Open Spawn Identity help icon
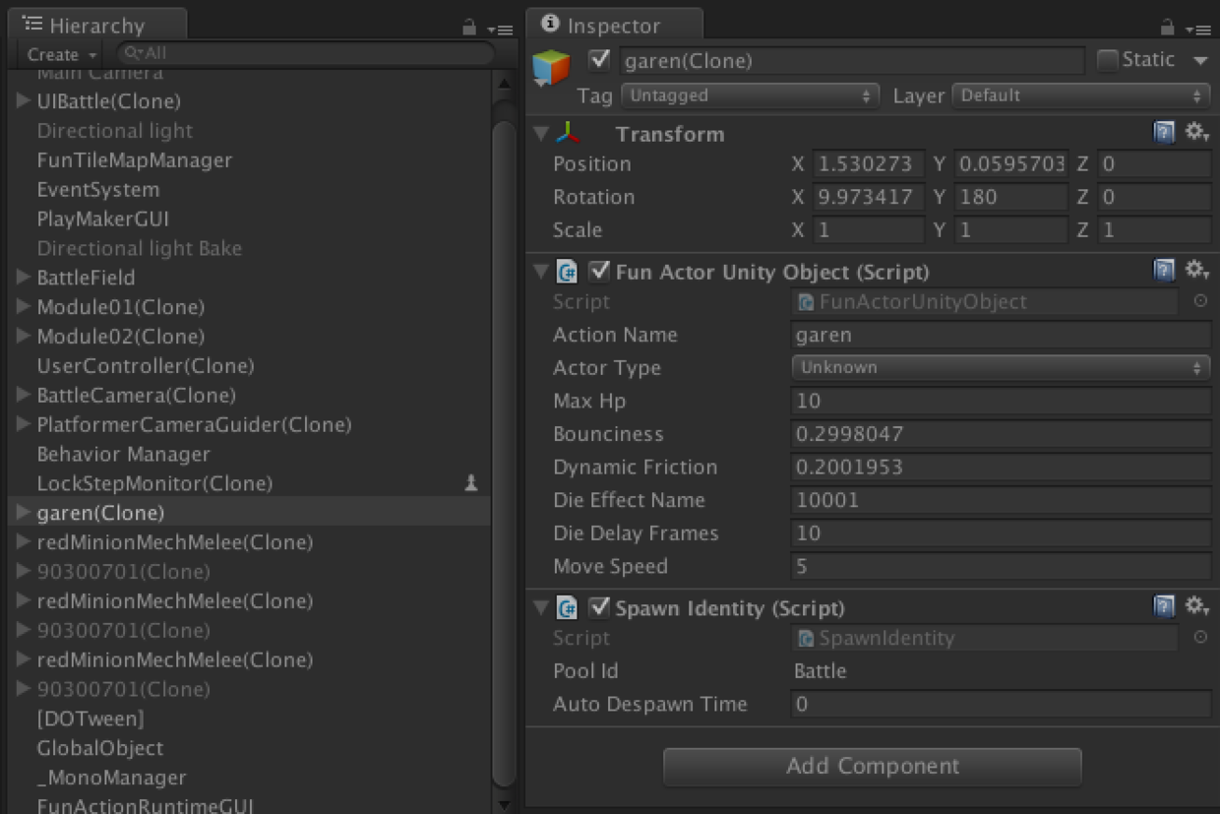 point(1165,607)
